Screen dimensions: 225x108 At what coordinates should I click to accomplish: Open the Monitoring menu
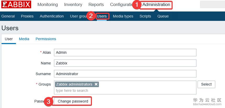coord(47,5)
